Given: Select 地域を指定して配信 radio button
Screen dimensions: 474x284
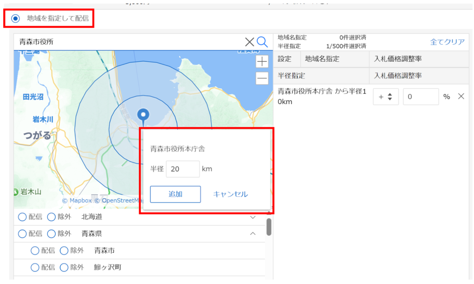Looking at the screenshot, I should [x=16, y=18].
